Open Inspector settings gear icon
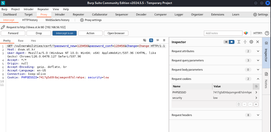Viewport: 271px width, 132px height. (x=251, y=42)
